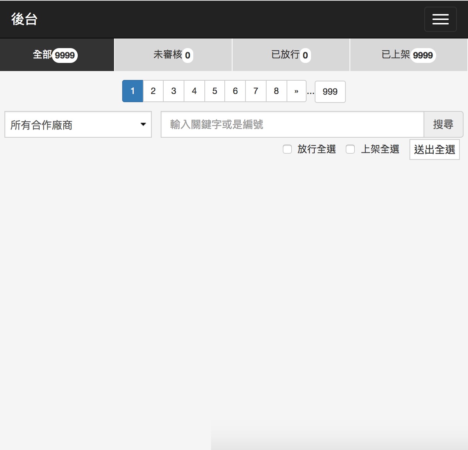The width and height of the screenshot is (468, 450).
Task: Enable the 上架全選 checkbox
Action: click(350, 149)
